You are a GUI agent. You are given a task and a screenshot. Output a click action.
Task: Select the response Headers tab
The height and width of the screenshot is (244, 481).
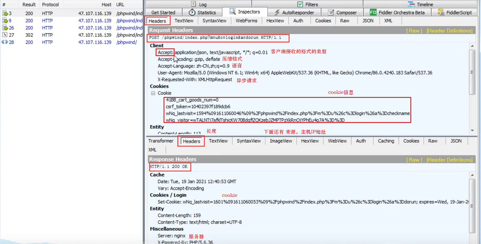(192, 141)
